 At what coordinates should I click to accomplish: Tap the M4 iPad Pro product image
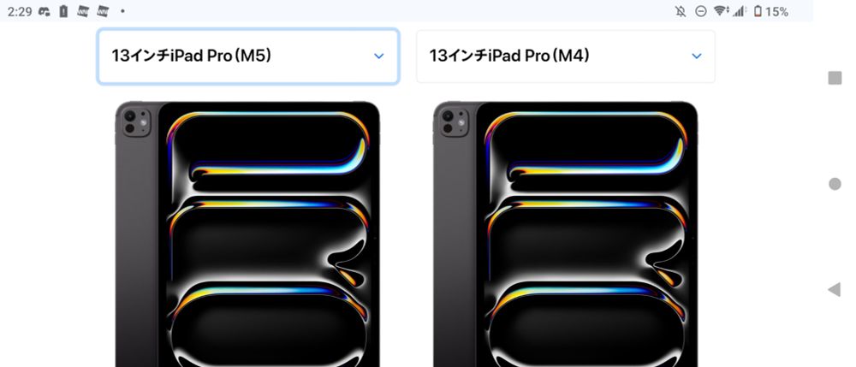[566, 234]
